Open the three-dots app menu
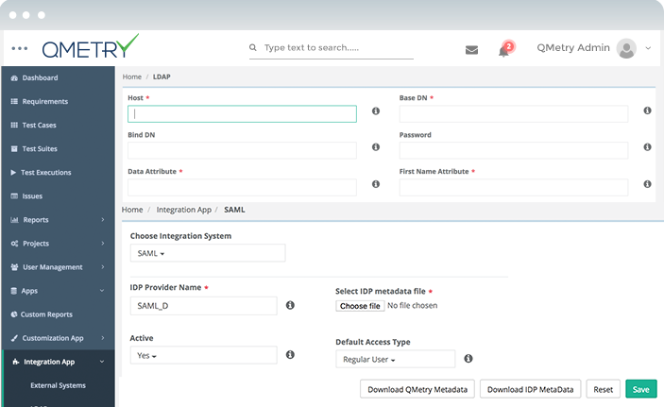This screenshot has width=664, height=407. [20, 48]
